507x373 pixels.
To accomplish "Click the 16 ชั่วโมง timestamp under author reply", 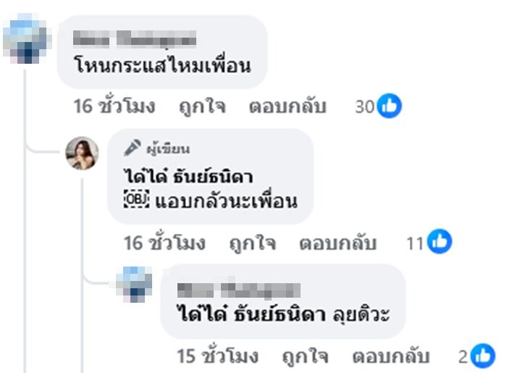I will pyautogui.click(x=164, y=243).
